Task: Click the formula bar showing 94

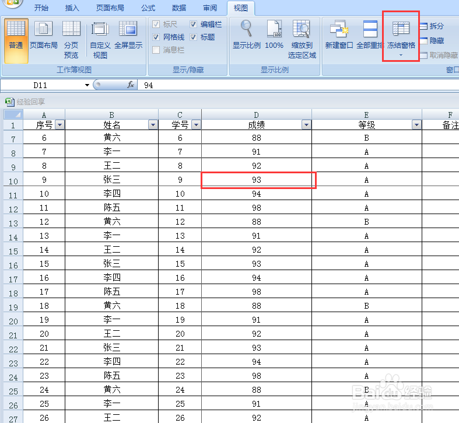Action: pos(298,85)
